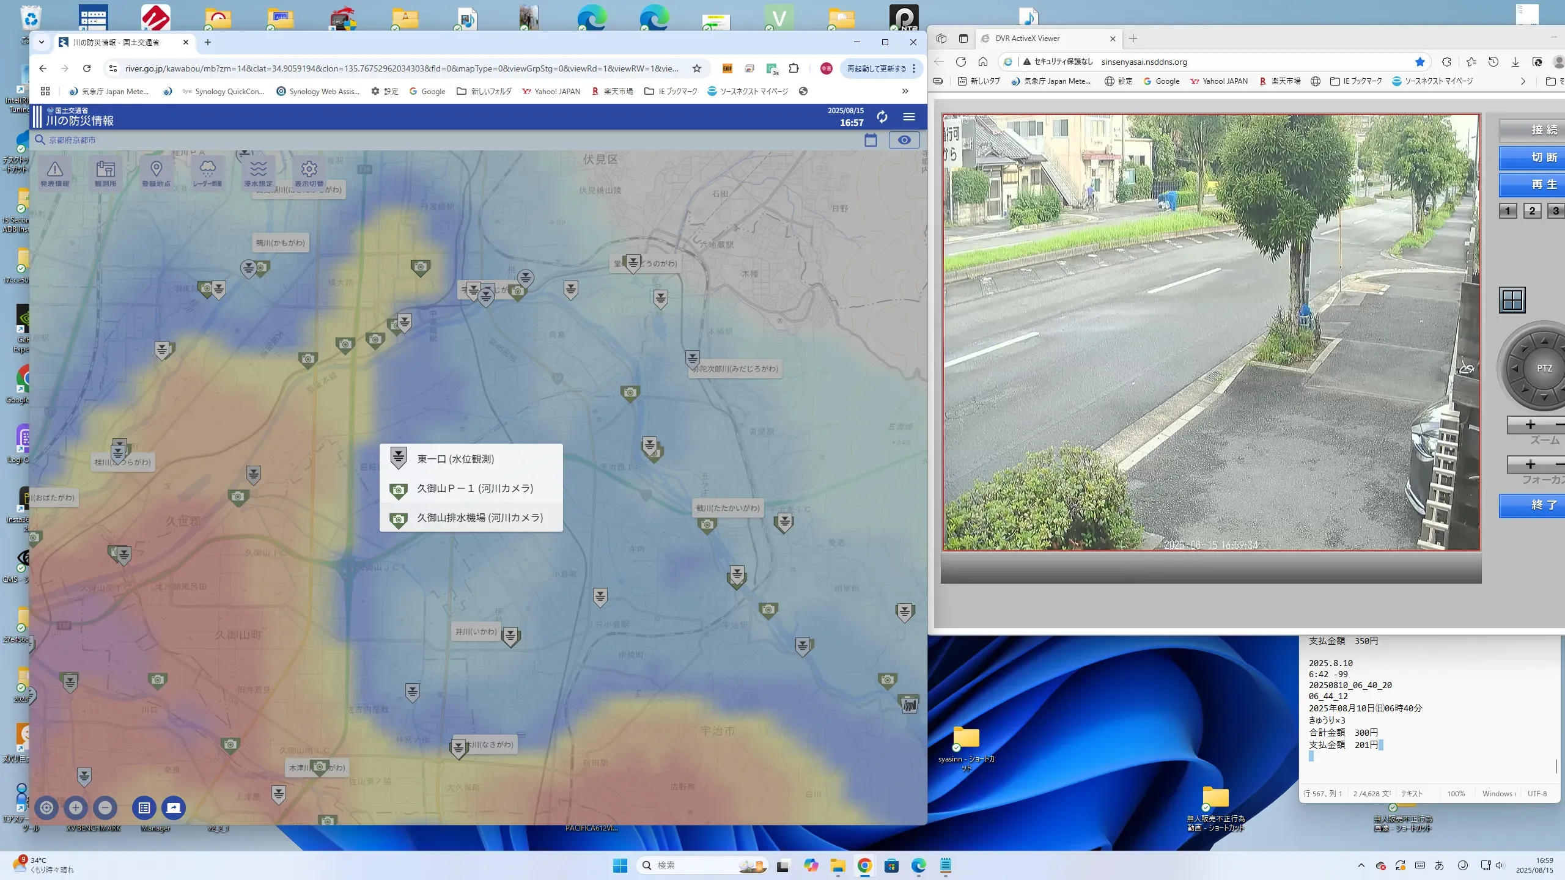1565x880 pixels.
Task: Show the レーダー雨量 radar rainfall layer
Action: pyautogui.click(x=207, y=173)
